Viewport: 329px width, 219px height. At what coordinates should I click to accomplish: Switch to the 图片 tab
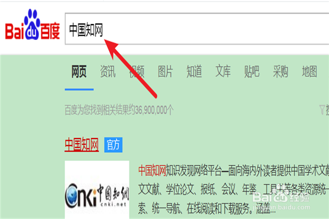166,71
